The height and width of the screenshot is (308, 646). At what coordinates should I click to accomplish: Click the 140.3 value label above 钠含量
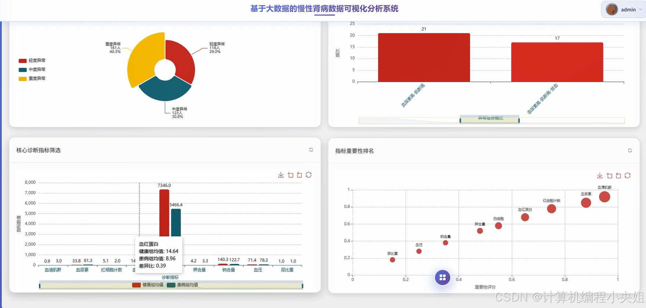coord(223,260)
